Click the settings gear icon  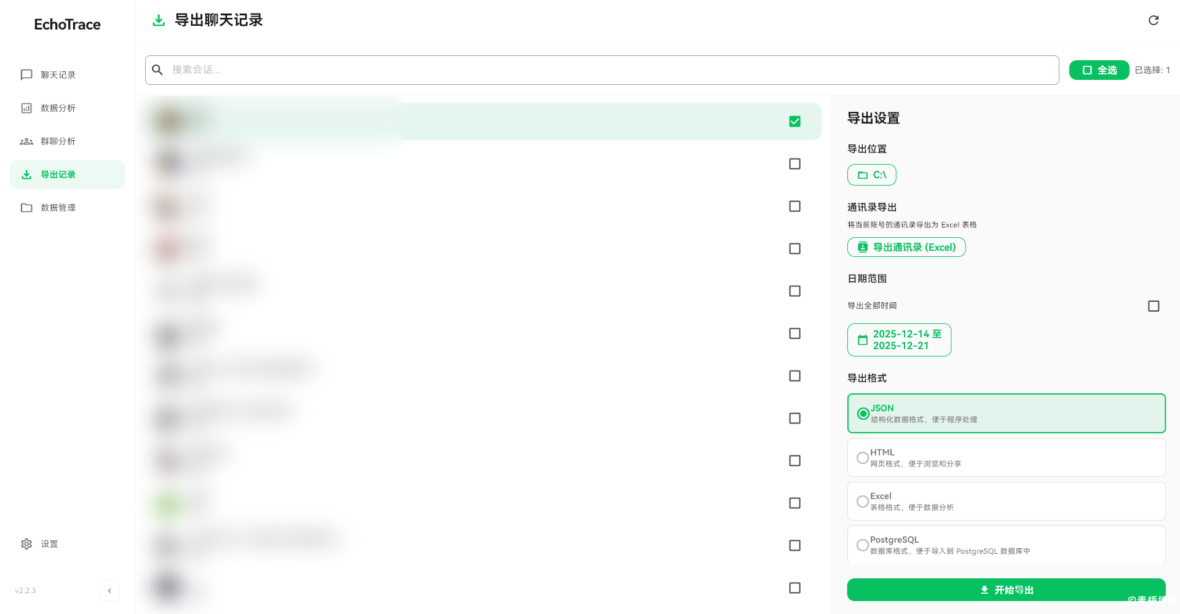point(26,544)
